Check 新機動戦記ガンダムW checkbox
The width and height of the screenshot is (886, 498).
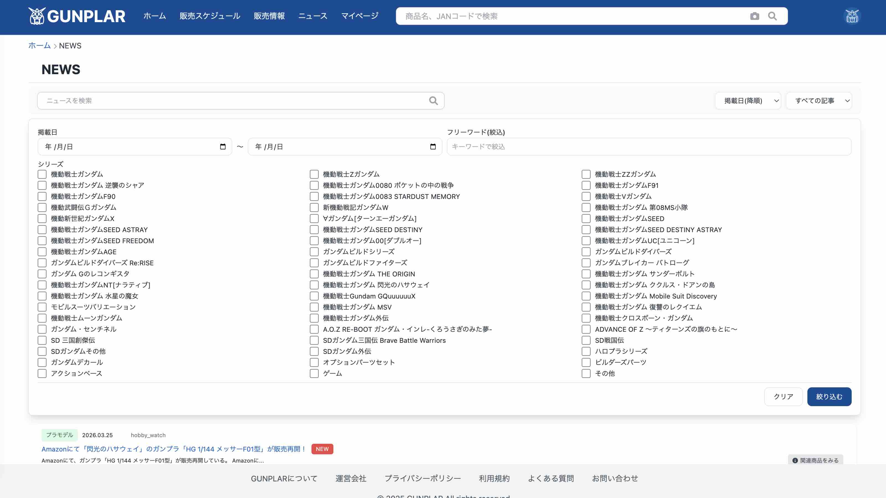pos(314,207)
